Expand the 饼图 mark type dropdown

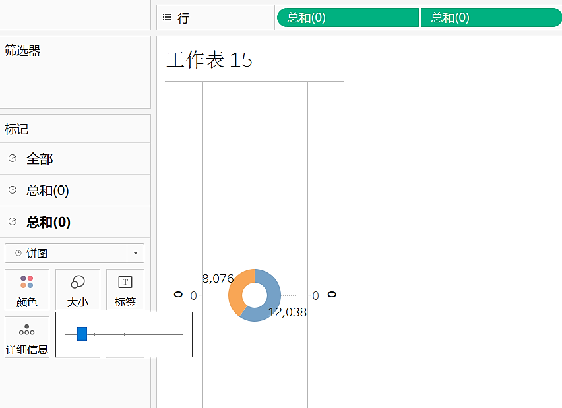135,253
